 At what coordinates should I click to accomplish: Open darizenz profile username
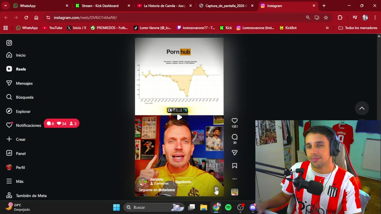pyautogui.click(x=157, y=179)
